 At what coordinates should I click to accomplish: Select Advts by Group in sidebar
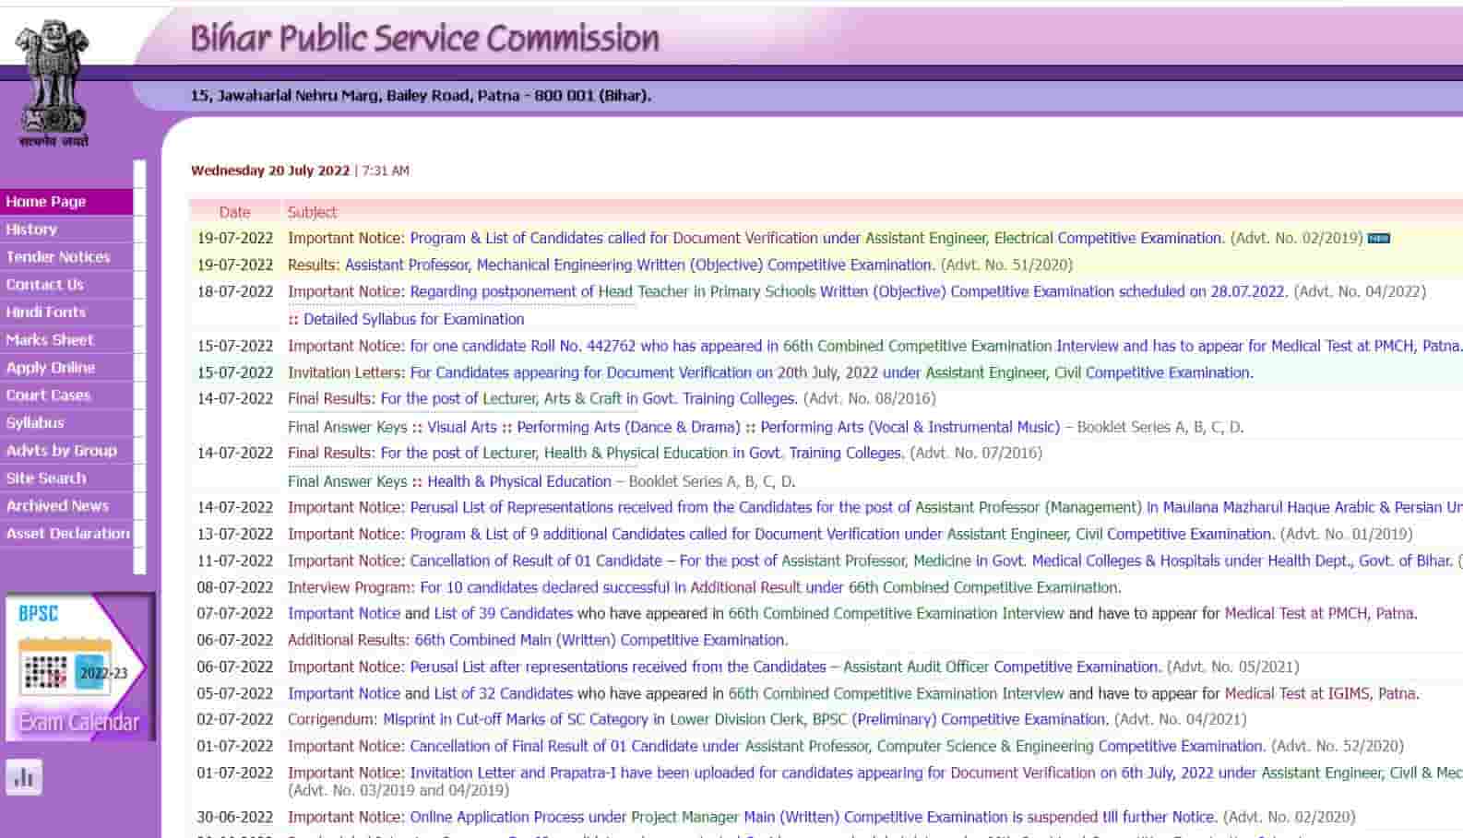62,451
